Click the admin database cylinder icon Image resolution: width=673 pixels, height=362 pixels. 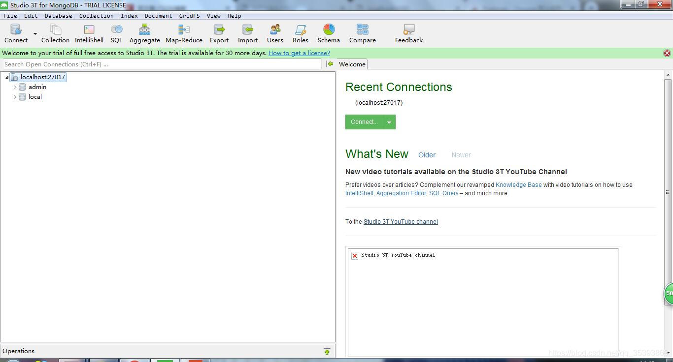click(22, 87)
